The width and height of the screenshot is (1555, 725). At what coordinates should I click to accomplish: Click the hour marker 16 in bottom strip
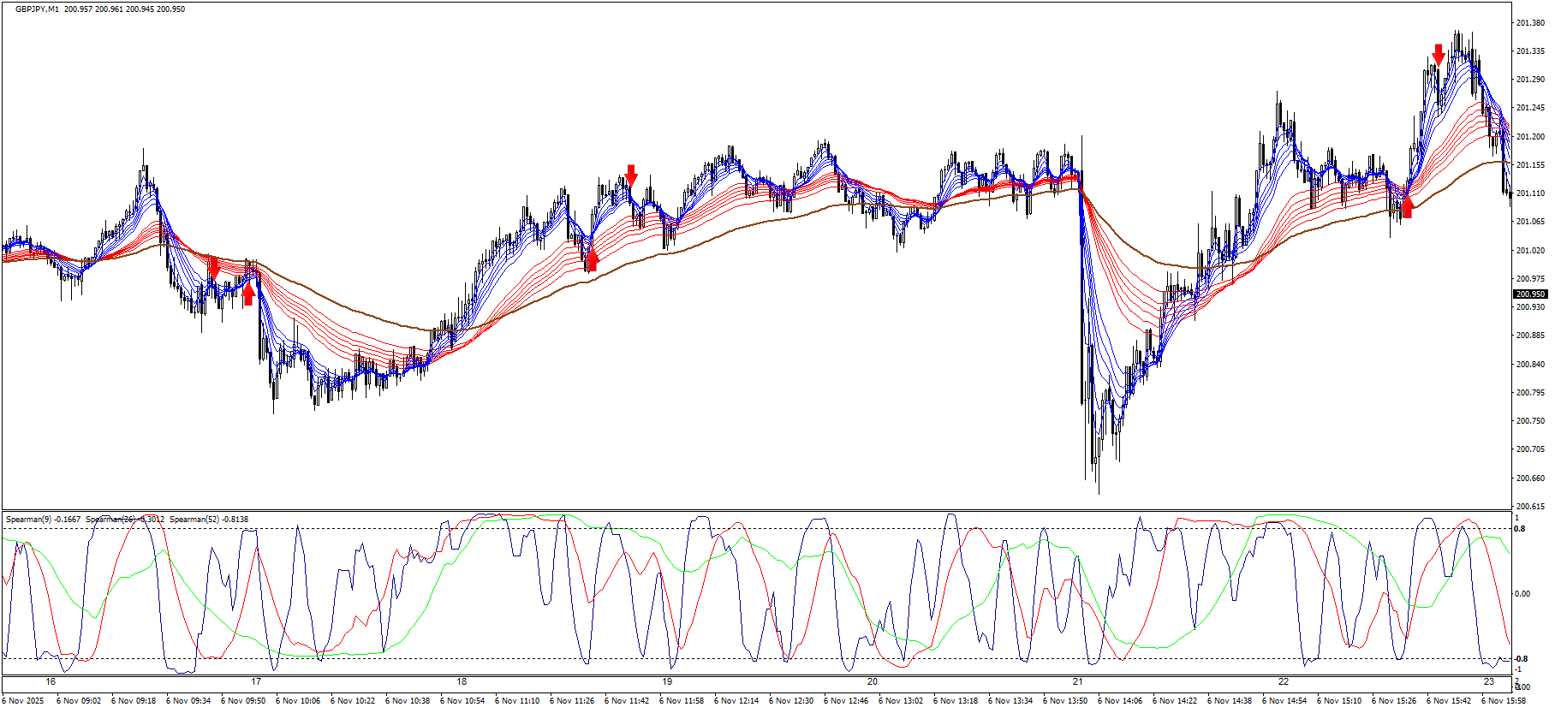point(51,682)
